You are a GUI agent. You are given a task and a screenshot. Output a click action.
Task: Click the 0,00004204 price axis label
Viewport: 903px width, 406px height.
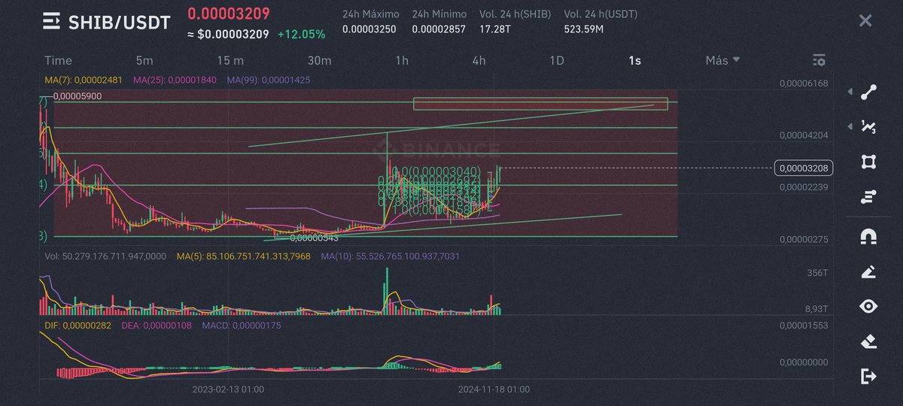pyautogui.click(x=804, y=135)
